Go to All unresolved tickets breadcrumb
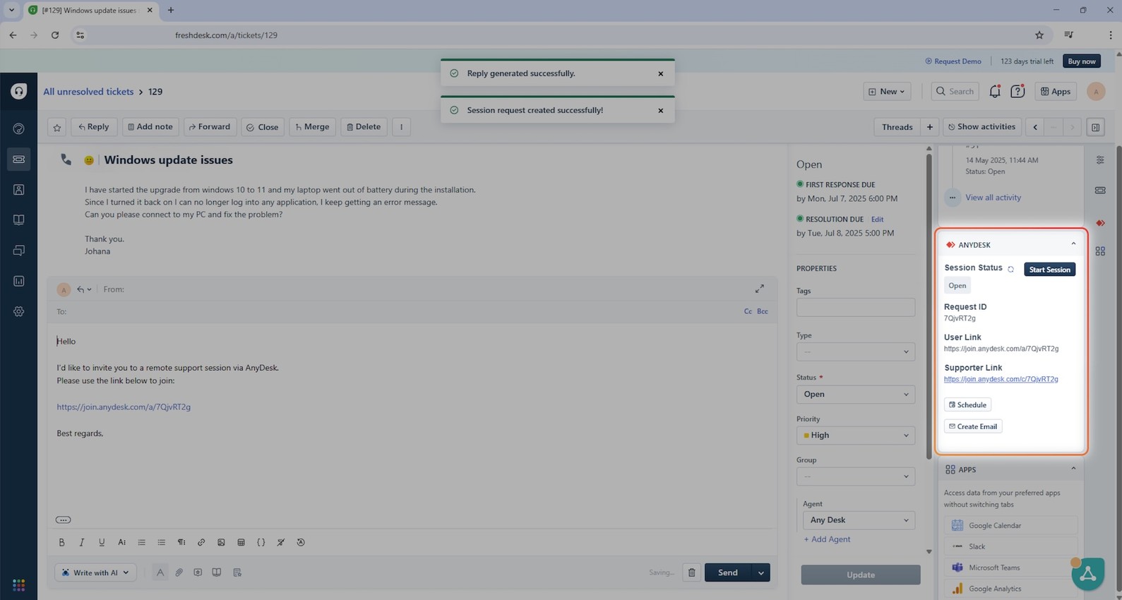 tap(88, 92)
